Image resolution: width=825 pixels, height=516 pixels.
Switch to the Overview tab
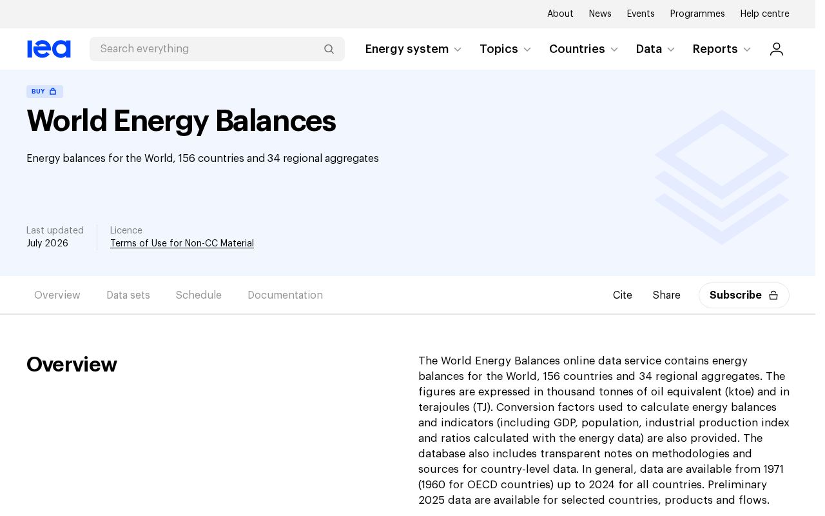point(57,295)
